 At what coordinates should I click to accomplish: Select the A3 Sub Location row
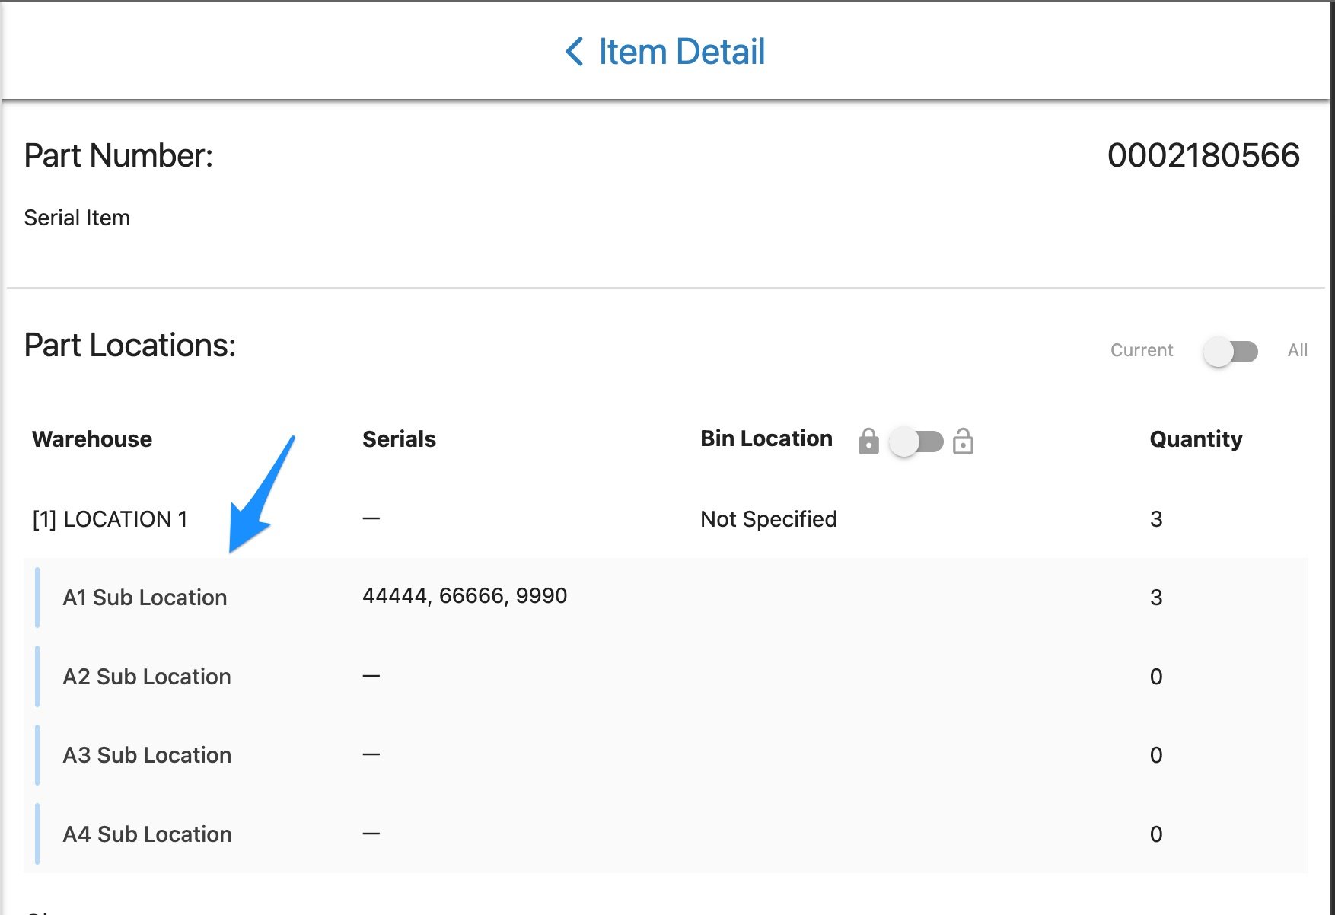click(x=666, y=755)
